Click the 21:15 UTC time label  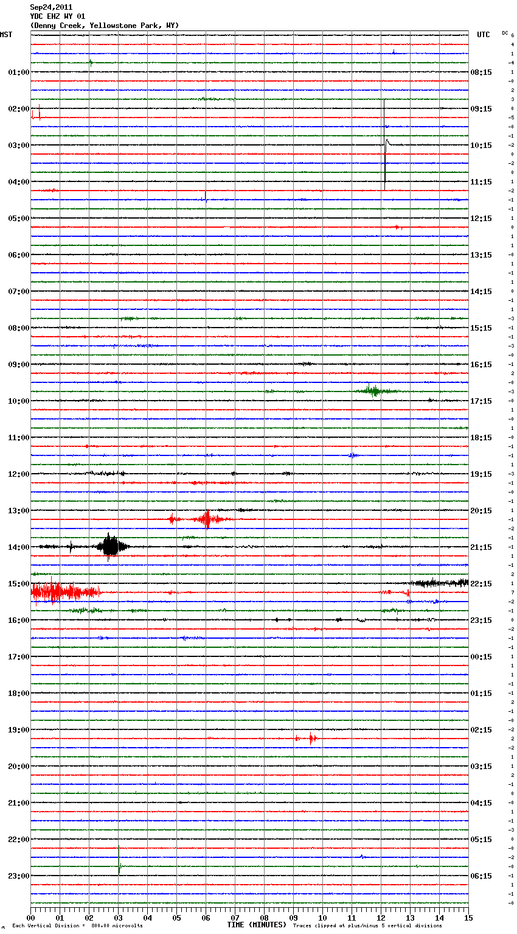(x=481, y=547)
